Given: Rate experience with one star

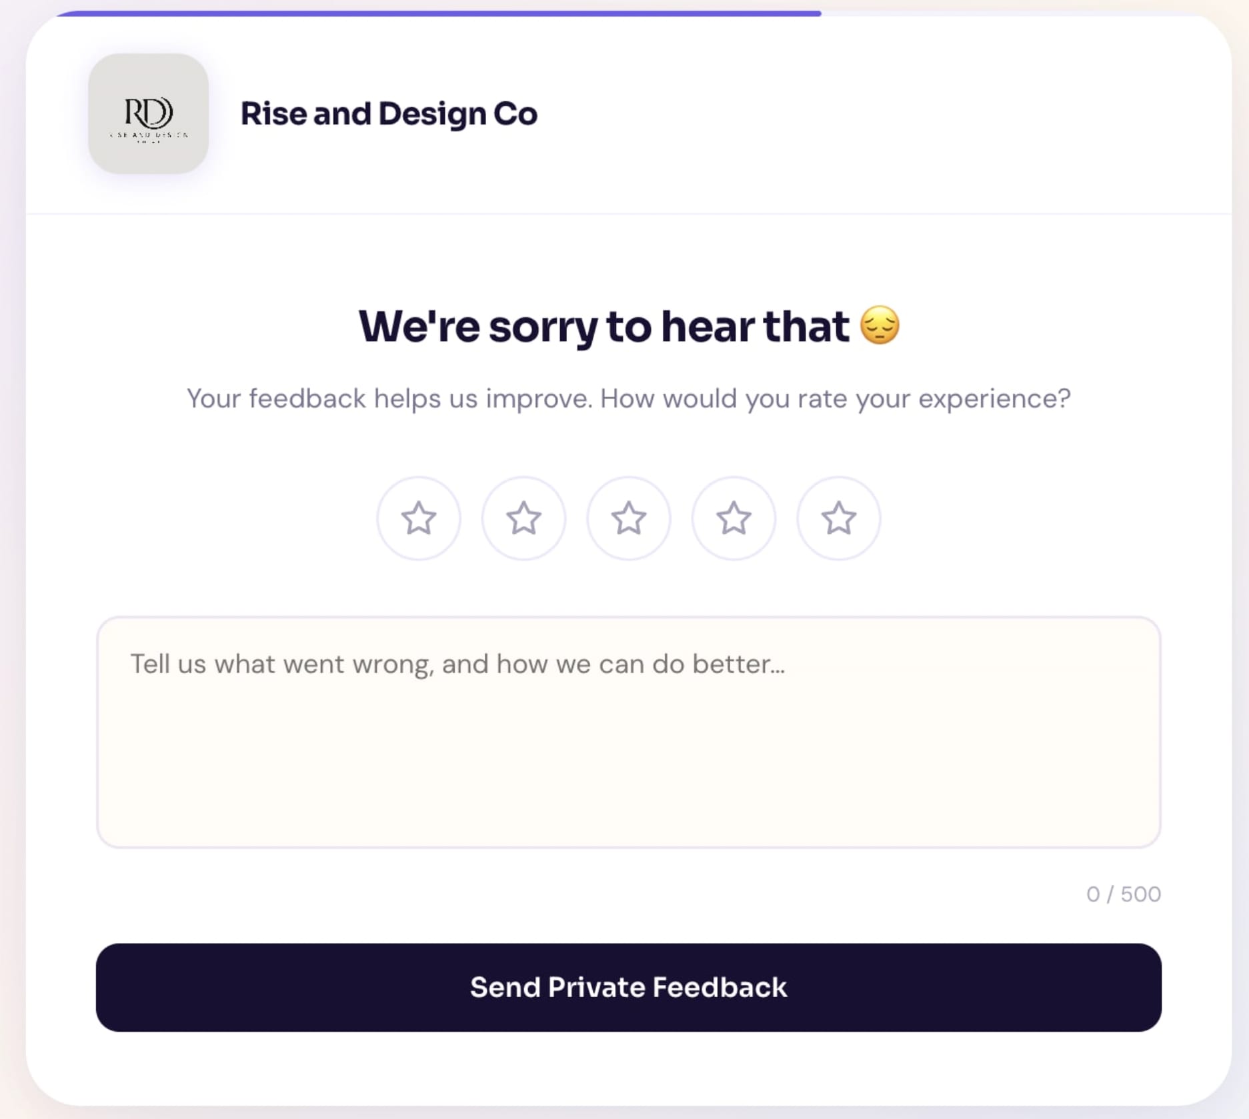Looking at the screenshot, I should tap(419, 519).
